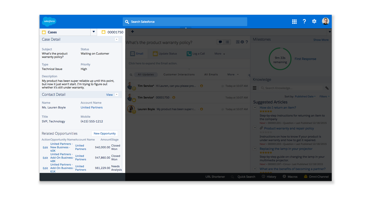371x197 pixels.
Task: Click the pencil icon beside Knowledge search
Action: point(327,88)
